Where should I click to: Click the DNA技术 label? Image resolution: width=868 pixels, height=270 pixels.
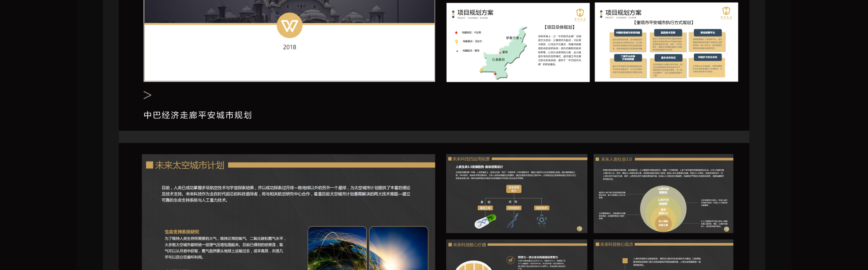click(514, 208)
